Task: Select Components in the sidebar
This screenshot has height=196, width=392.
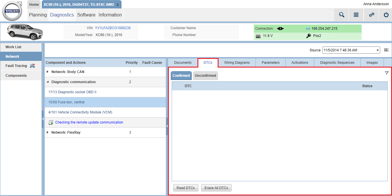Action: tap(21, 76)
